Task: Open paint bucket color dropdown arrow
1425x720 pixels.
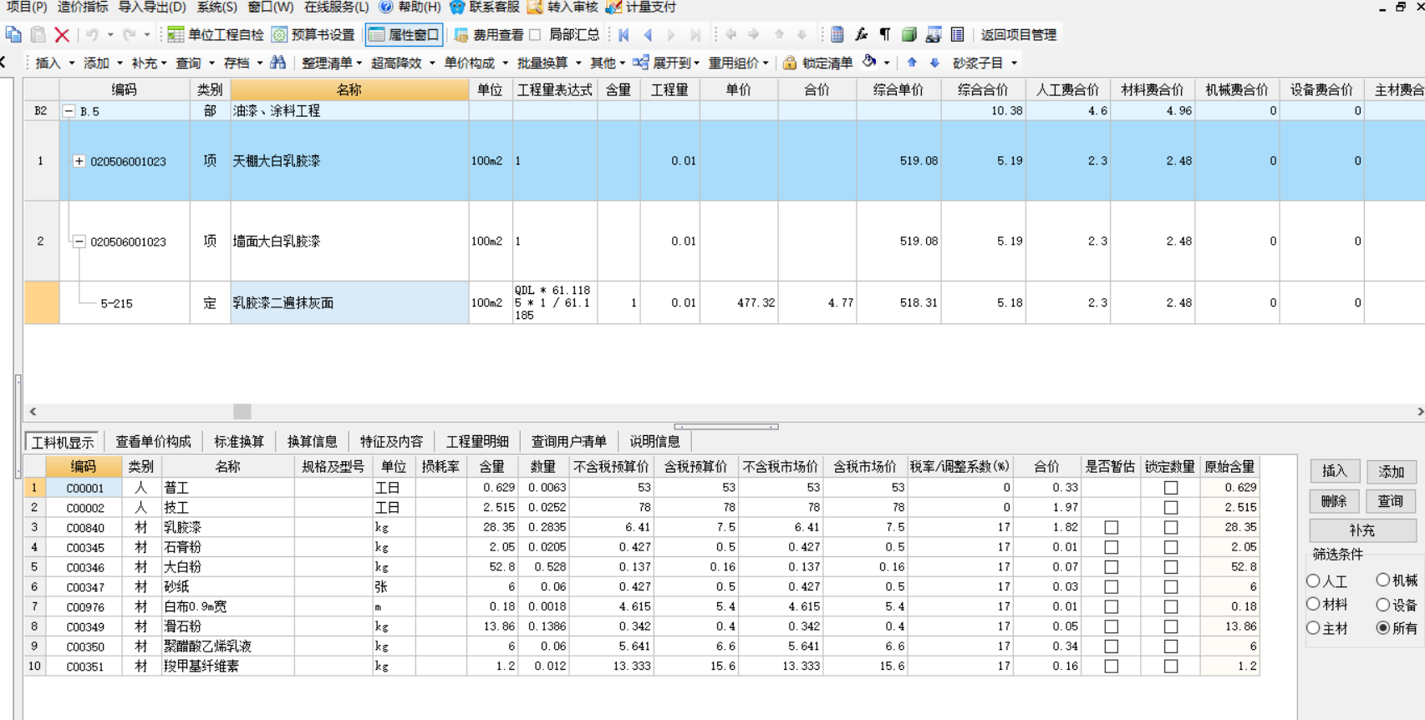Action: click(887, 63)
